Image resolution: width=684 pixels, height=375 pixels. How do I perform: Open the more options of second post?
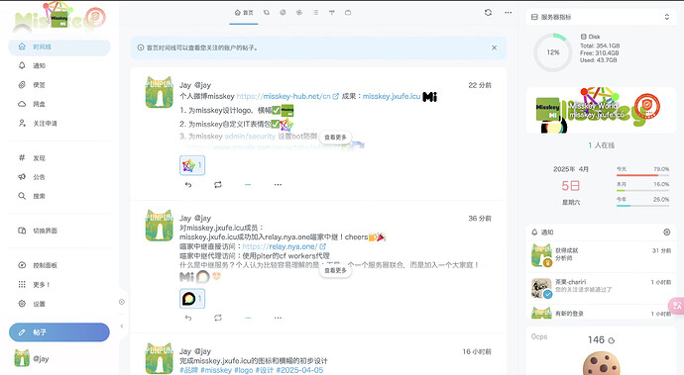[278, 318]
